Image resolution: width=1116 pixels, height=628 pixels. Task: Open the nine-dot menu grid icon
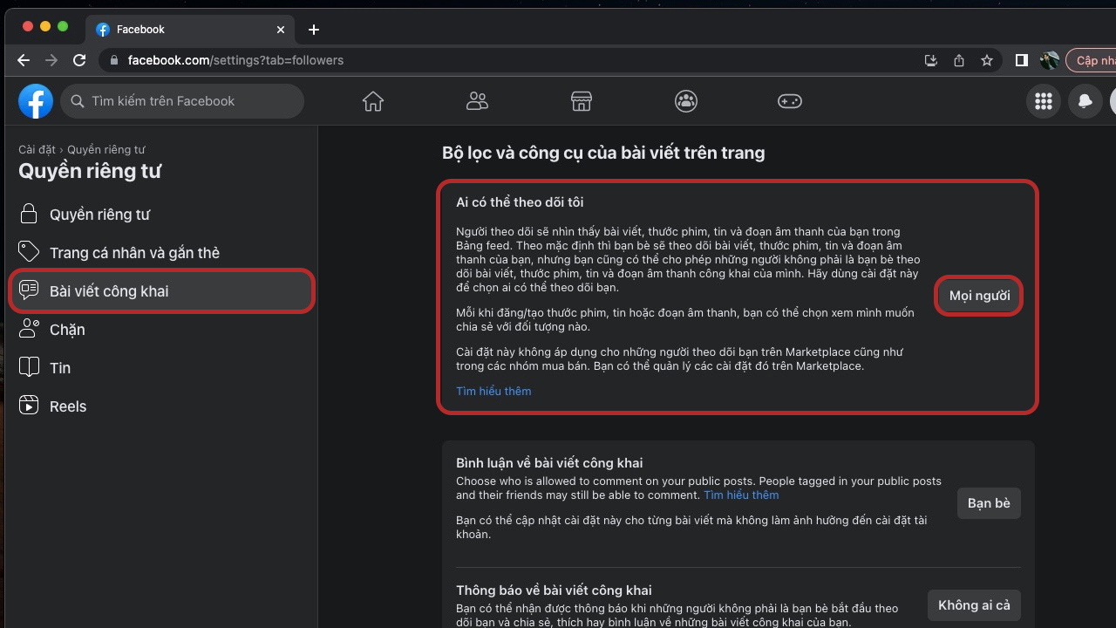1044,101
